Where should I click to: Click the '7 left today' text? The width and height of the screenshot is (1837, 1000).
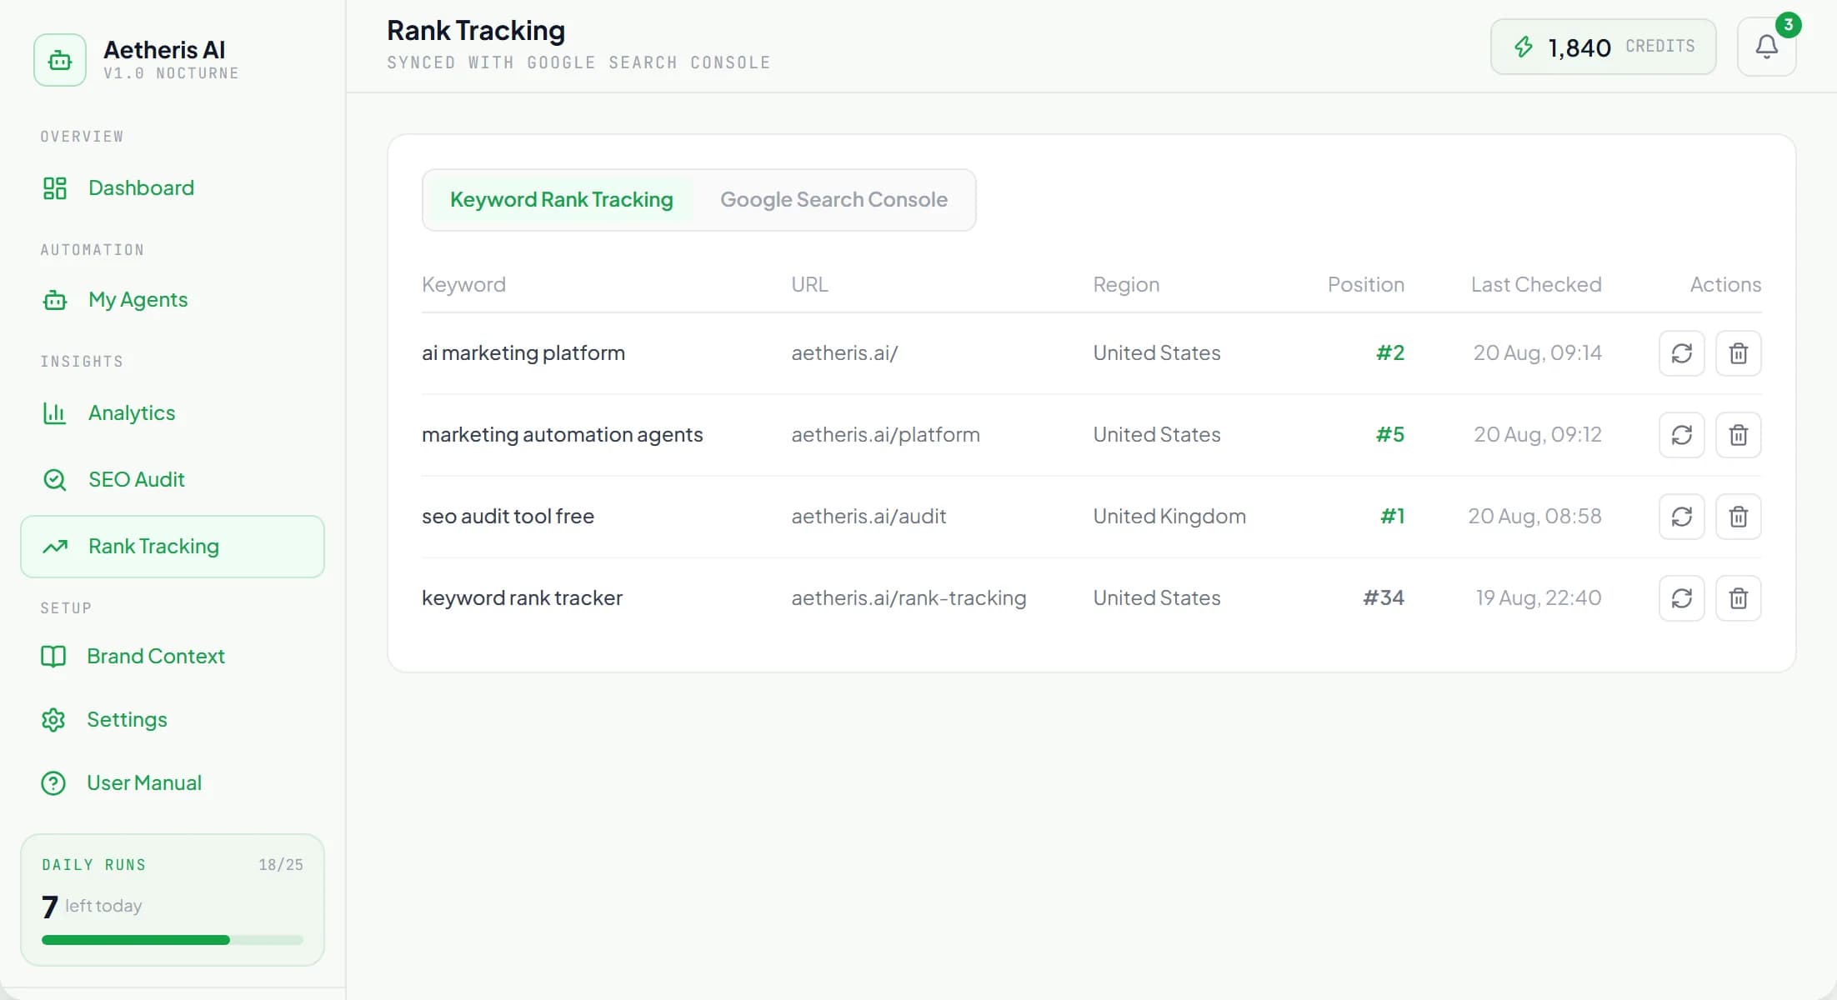click(92, 906)
